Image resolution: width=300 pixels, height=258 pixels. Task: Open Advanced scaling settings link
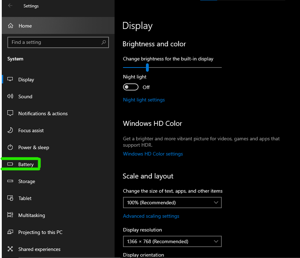pos(151,216)
